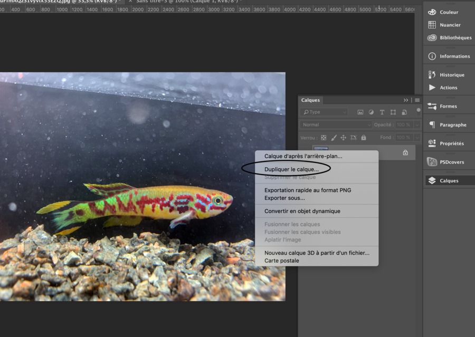Open the Paragraphe panel icon
The height and width of the screenshot is (337, 475).
point(432,125)
